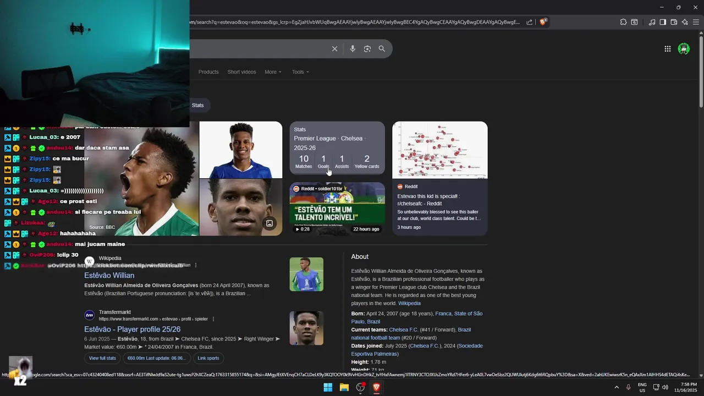This screenshot has height=396, width=704.
Task: Open the Leo AI sparkle icon
Action: pos(685,22)
